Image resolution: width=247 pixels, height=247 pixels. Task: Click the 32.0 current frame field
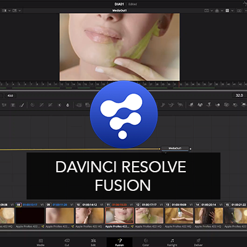[x=239, y=95]
